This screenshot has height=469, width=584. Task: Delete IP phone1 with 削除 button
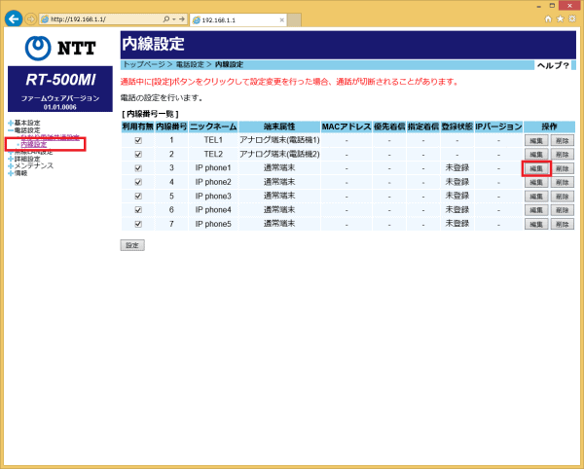pyautogui.click(x=563, y=168)
